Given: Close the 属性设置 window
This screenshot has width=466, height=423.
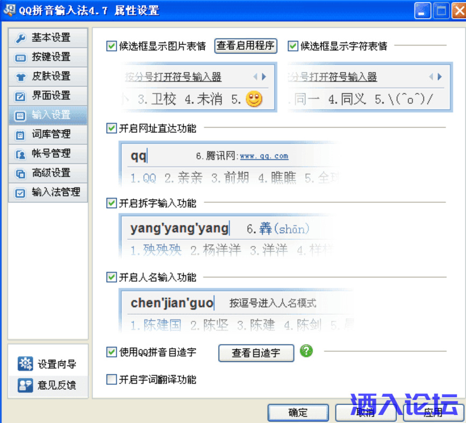Looking at the screenshot, I should (459, 11).
